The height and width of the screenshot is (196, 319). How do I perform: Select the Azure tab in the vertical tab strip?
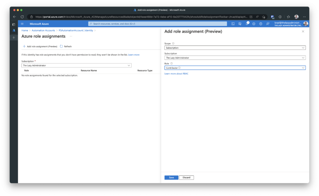coord(14,30)
